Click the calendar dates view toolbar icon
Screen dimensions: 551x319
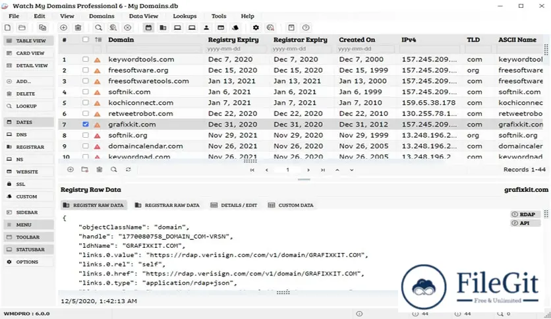149,28
